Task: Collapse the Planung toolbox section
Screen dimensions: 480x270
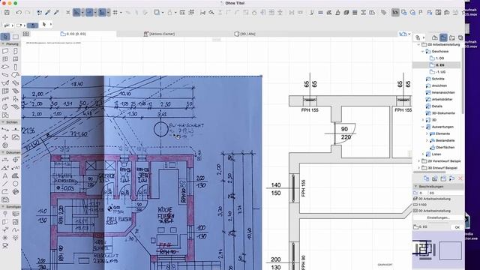Action: (3, 44)
